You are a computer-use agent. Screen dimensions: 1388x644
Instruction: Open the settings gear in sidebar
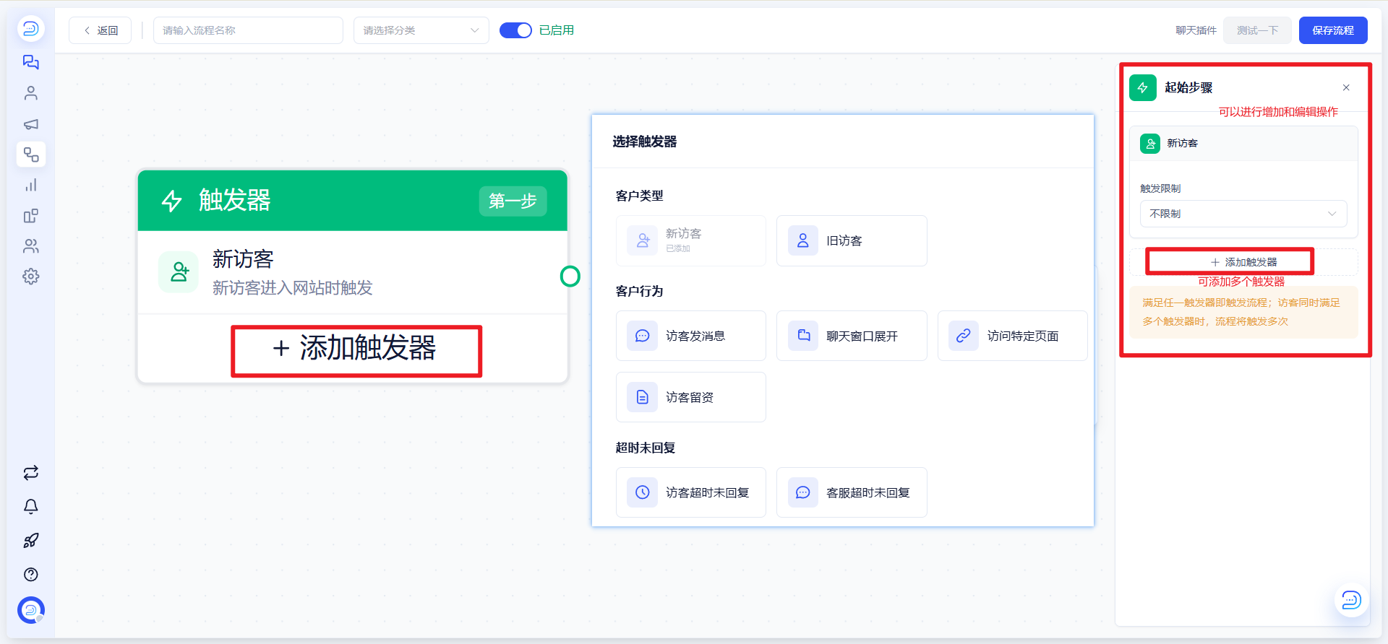(30, 277)
